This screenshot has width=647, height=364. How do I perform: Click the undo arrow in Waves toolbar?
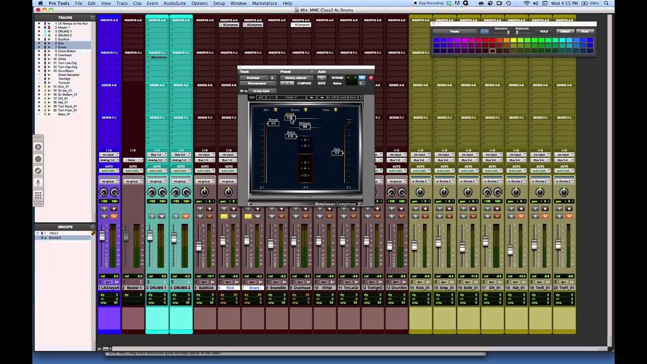click(x=261, y=98)
